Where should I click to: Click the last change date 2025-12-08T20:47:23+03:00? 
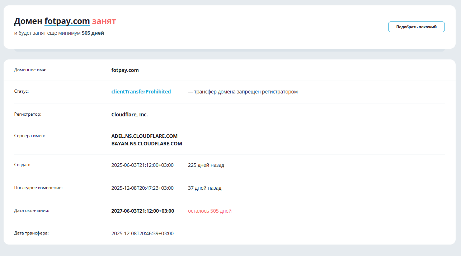[x=142, y=188]
